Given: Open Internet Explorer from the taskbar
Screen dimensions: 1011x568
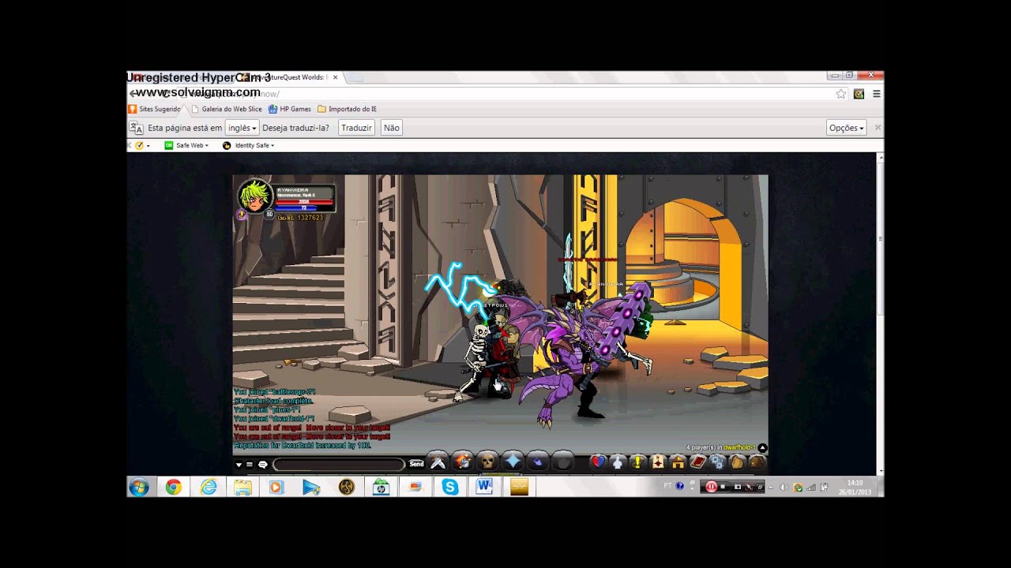Looking at the screenshot, I should 208,487.
